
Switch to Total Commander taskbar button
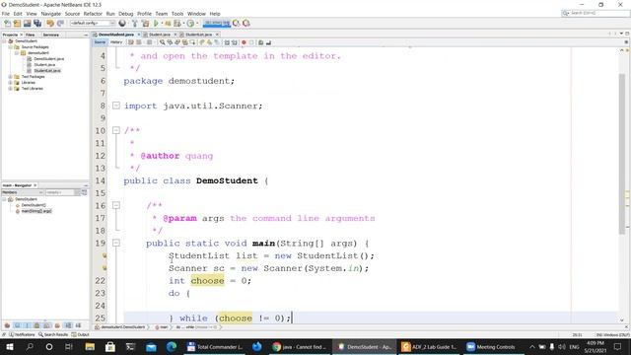coord(215,346)
